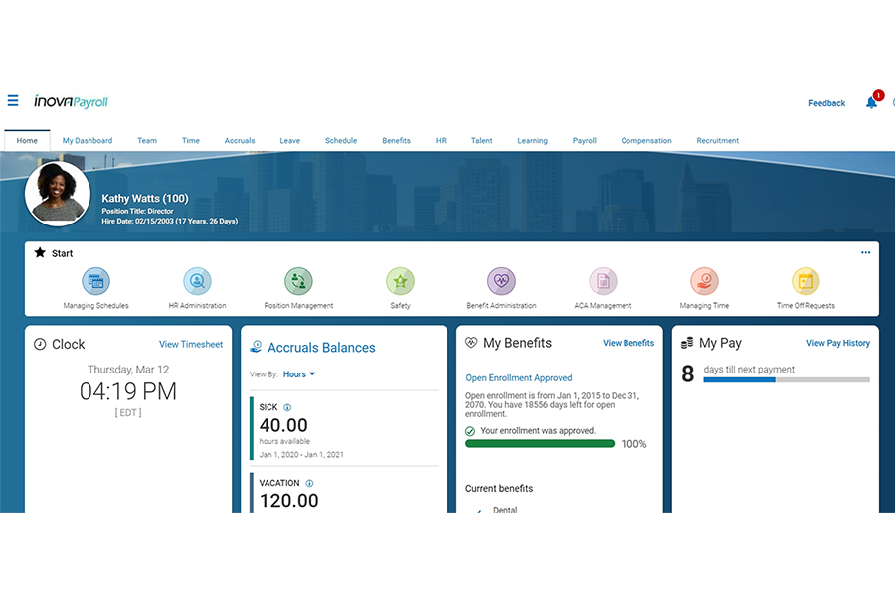Click the ACA Management icon
This screenshot has height=596, width=895.
(x=603, y=282)
